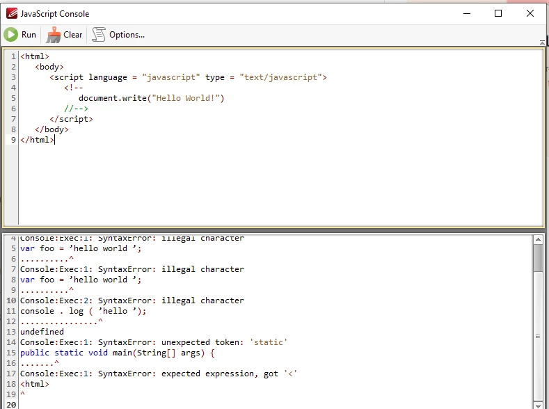Click output line 8 var foo statement
549x409 pixels.
(81, 280)
